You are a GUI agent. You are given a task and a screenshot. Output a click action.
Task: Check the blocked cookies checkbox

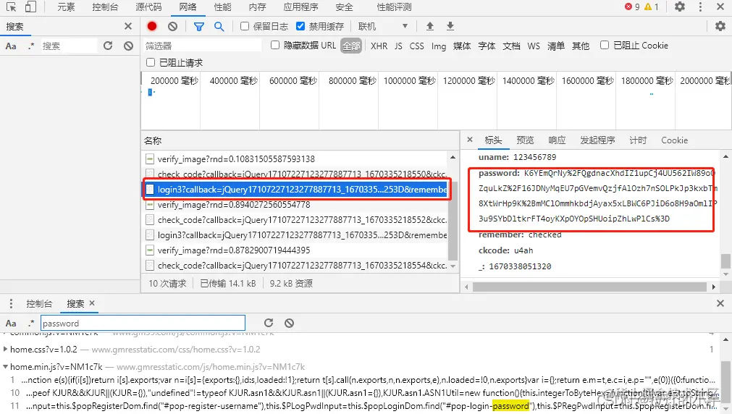pos(605,45)
